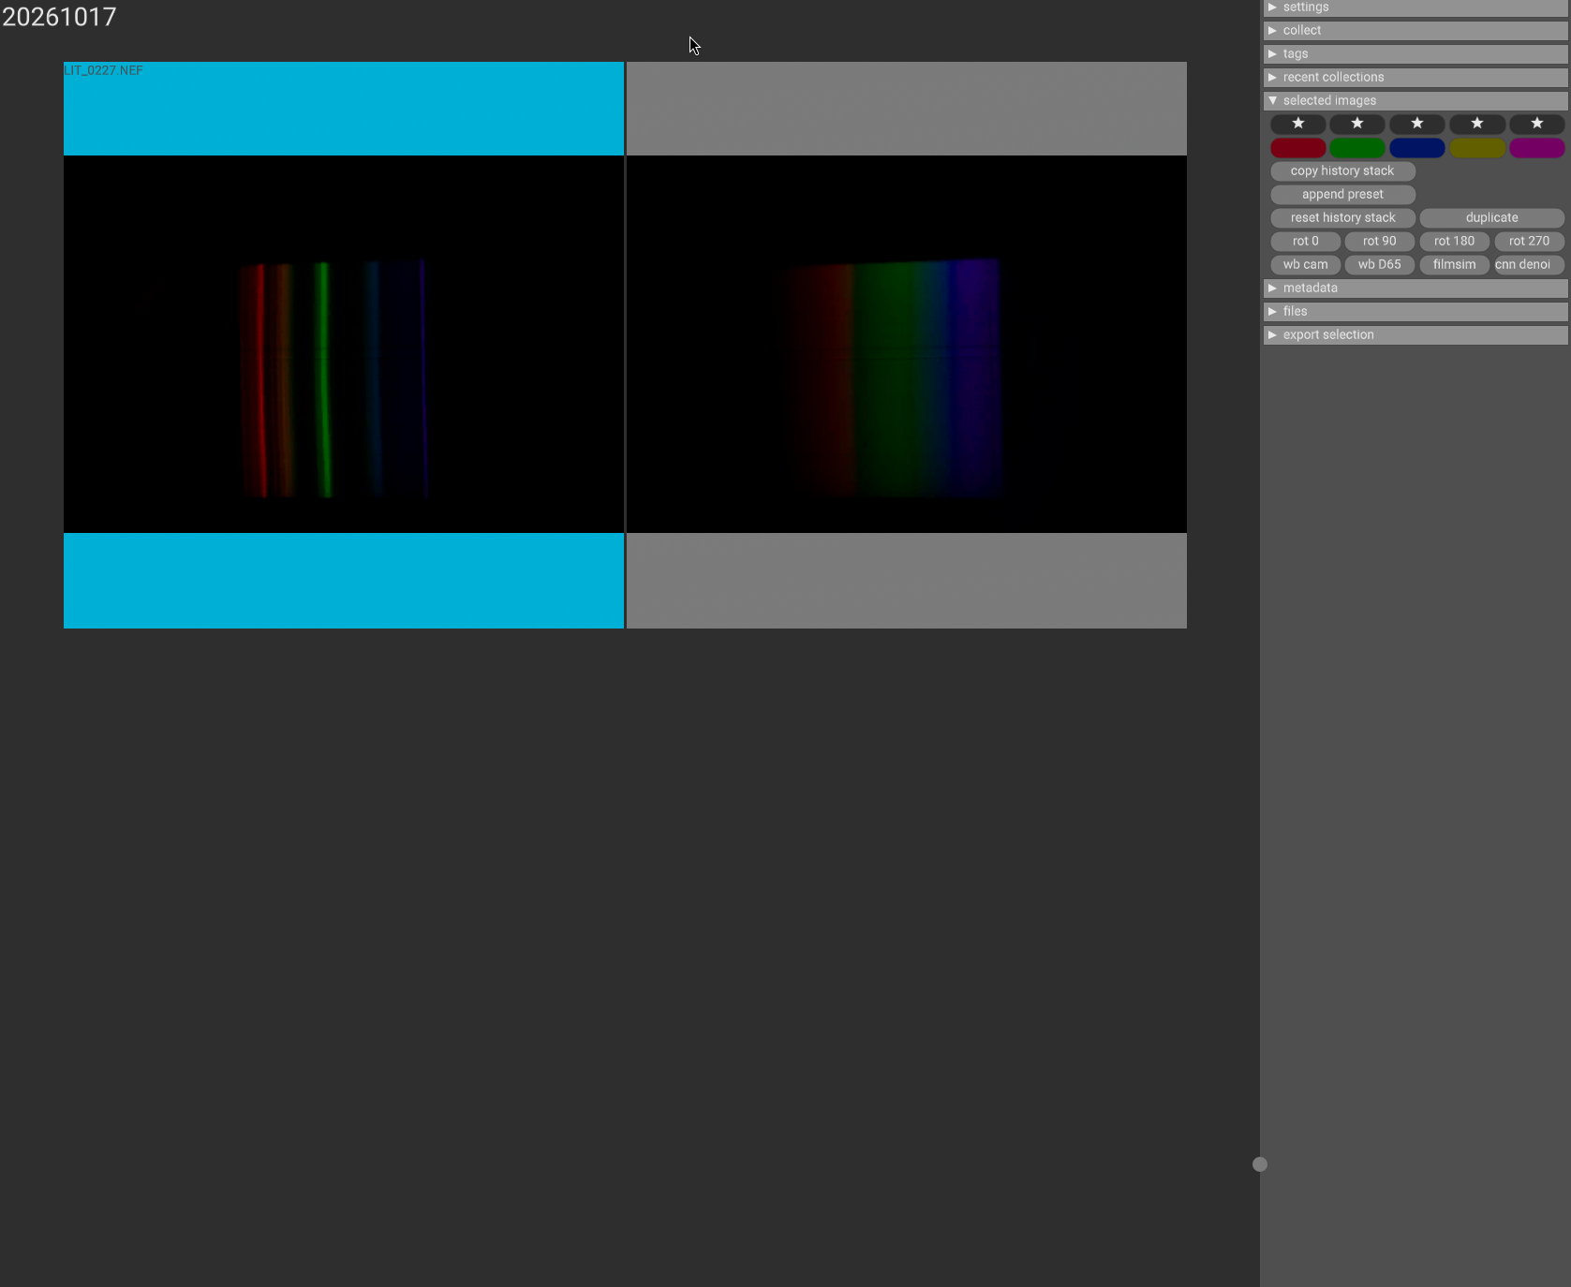Expand the tags panel
Image resolution: width=1571 pixels, height=1287 pixels.
[1415, 54]
